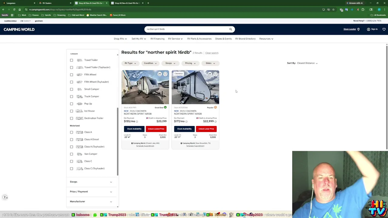
Task: Schedule Appointment at New Braunfels, TX
Action: tap(195, 146)
